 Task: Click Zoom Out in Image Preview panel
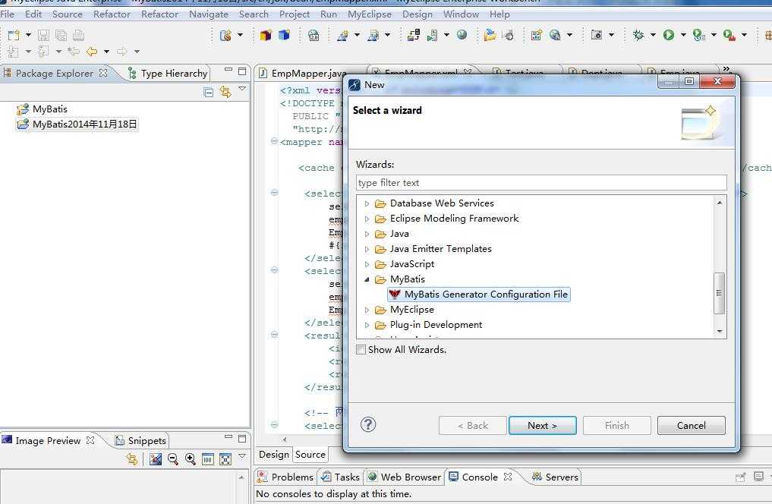click(x=173, y=459)
